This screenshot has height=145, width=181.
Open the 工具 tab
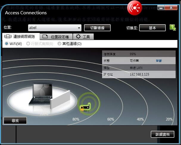[83, 37]
